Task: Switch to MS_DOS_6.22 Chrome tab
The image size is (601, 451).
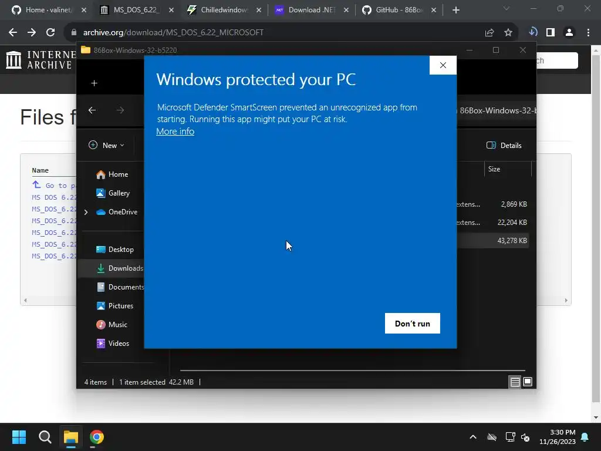Action: (137, 10)
